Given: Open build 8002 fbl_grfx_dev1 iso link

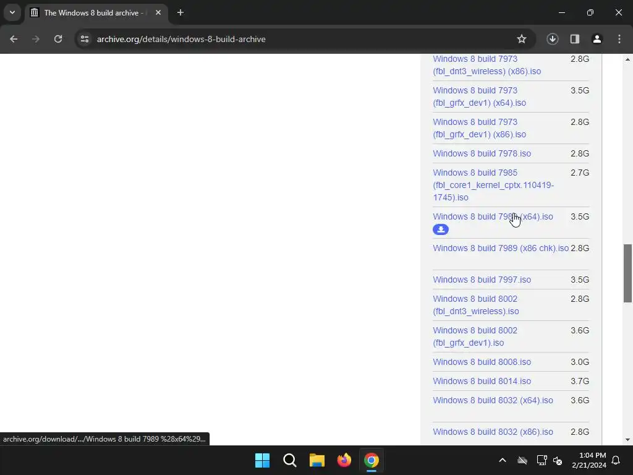Looking at the screenshot, I should click(x=475, y=336).
